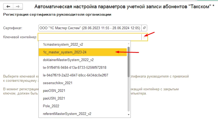Click the list scrollbar up arrow
The height and width of the screenshot is (120, 218).
[x=129, y=44]
